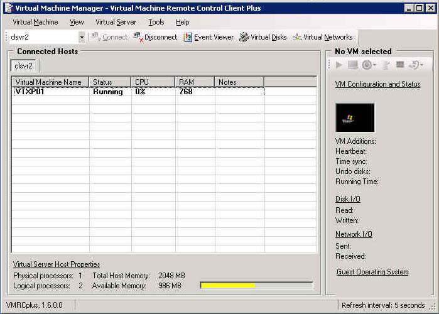The width and height of the screenshot is (439, 314).
Task: Open the Virtual Server menu
Action: point(116,22)
